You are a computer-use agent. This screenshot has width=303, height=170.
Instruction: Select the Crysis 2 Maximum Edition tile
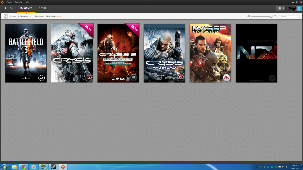click(x=118, y=53)
